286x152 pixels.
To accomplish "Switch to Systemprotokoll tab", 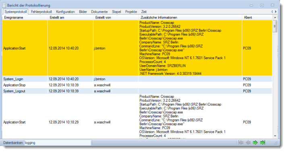I will [15, 12].
